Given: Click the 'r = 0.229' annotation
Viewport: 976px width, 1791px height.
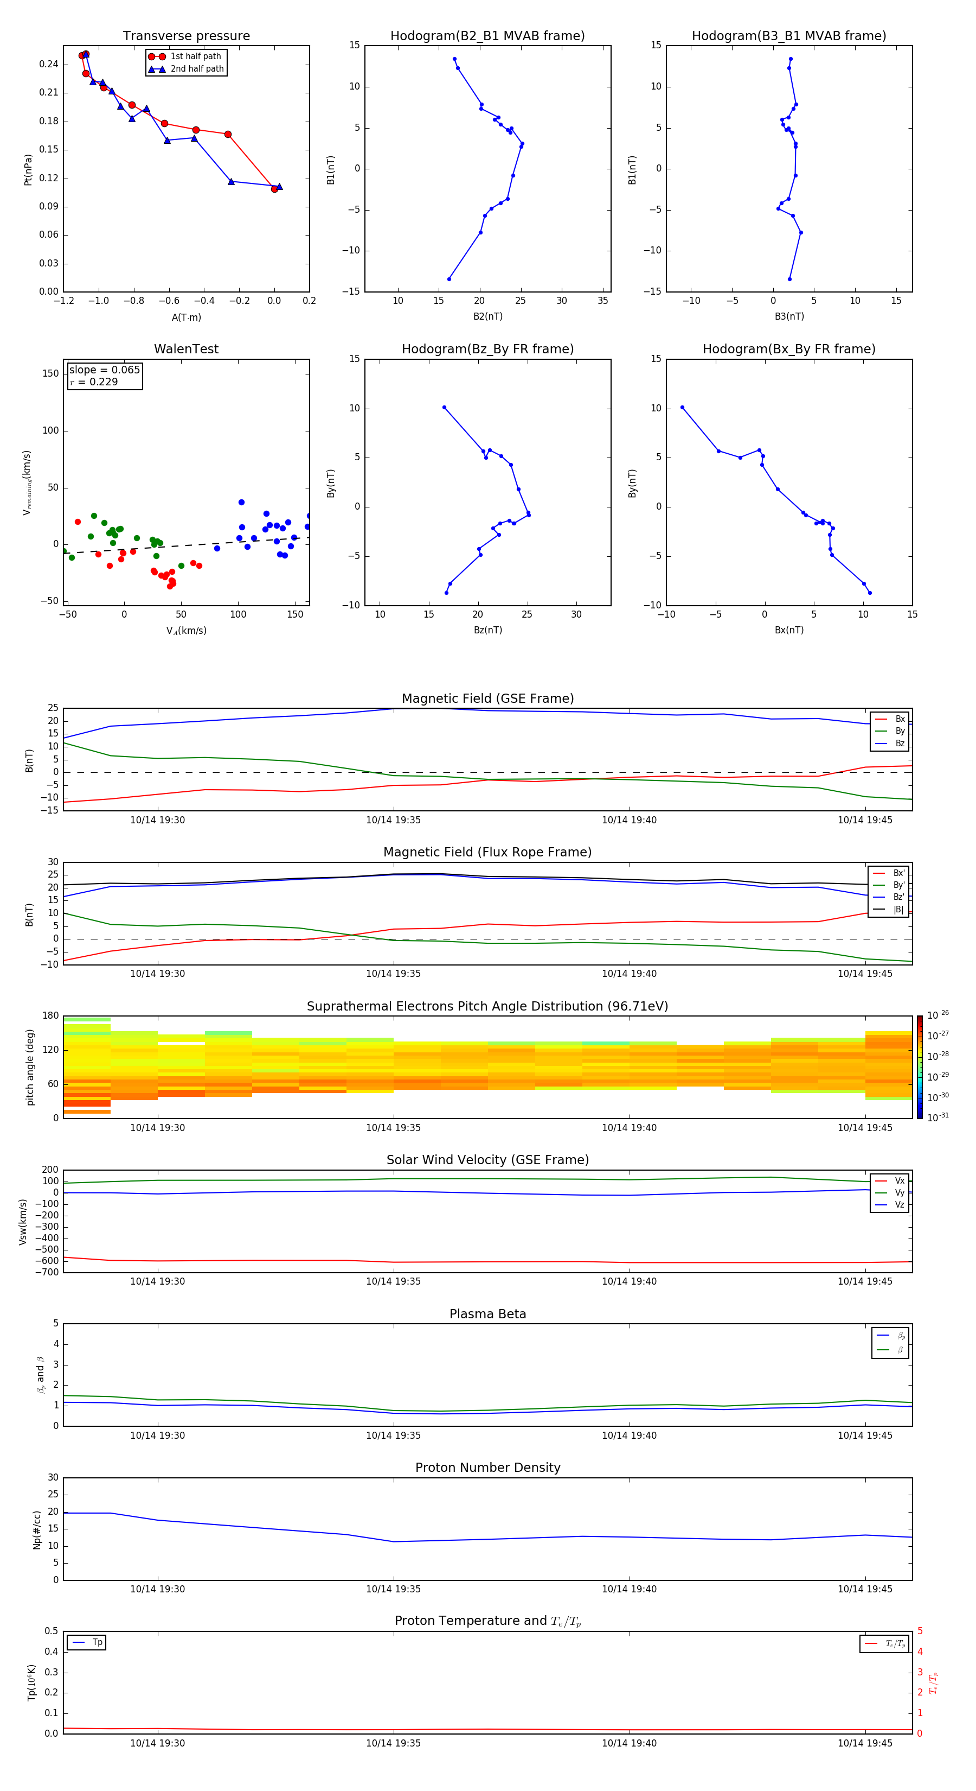Looking at the screenshot, I should pyautogui.click(x=94, y=382).
